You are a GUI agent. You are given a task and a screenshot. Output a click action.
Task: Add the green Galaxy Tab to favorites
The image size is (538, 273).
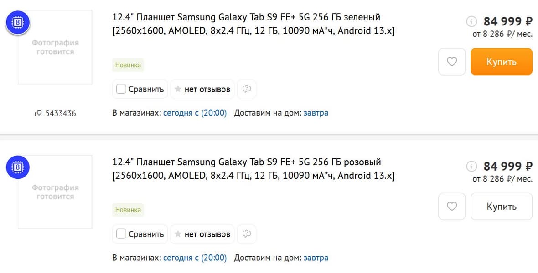coord(452,61)
